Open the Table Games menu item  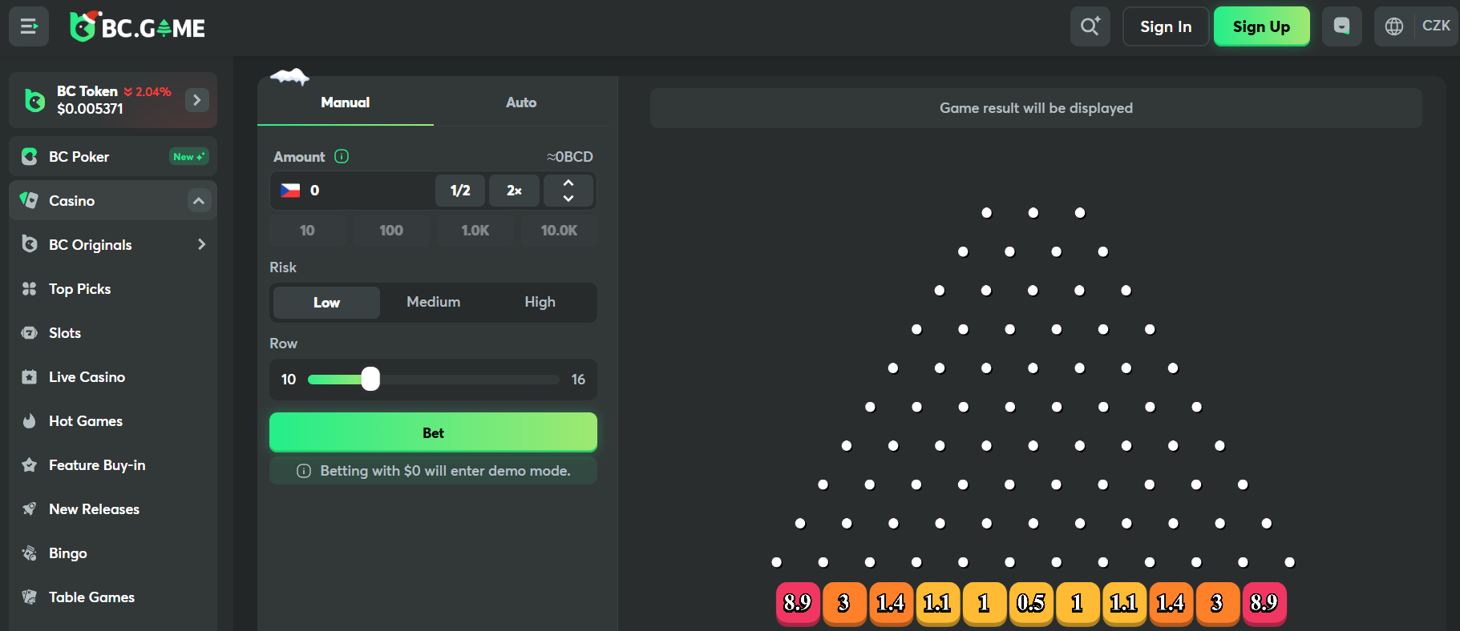(x=113, y=597)
